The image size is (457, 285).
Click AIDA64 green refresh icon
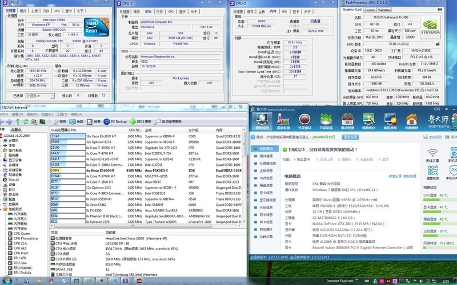26,121
